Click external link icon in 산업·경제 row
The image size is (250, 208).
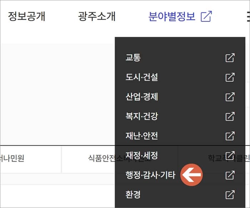coord(230,97)
